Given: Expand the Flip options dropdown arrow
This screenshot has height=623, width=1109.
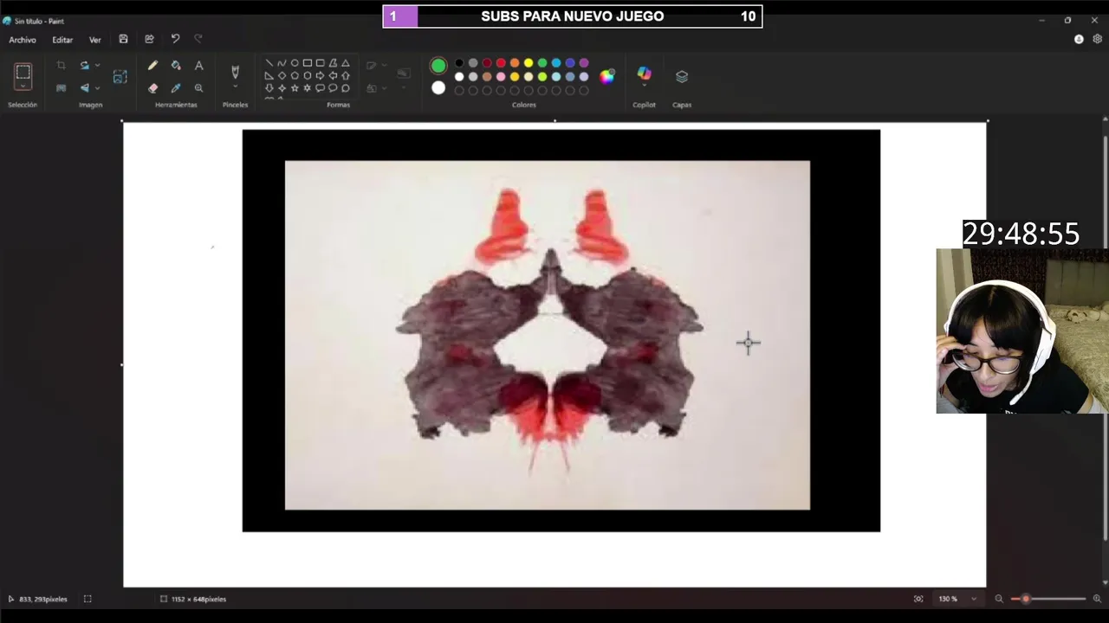Looking at the screenshot, I should tap(97, 87).
